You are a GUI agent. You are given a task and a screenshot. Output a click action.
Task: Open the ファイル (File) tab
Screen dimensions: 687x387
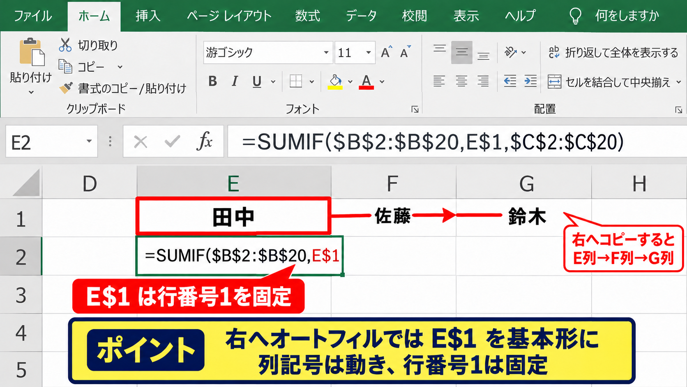pos(33,16)
